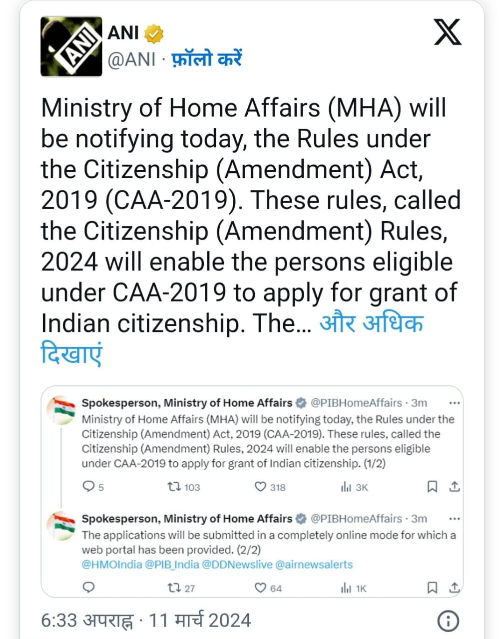The image size is (502, 639).
Task: Click the X logo icon
Action: point(447,31)
